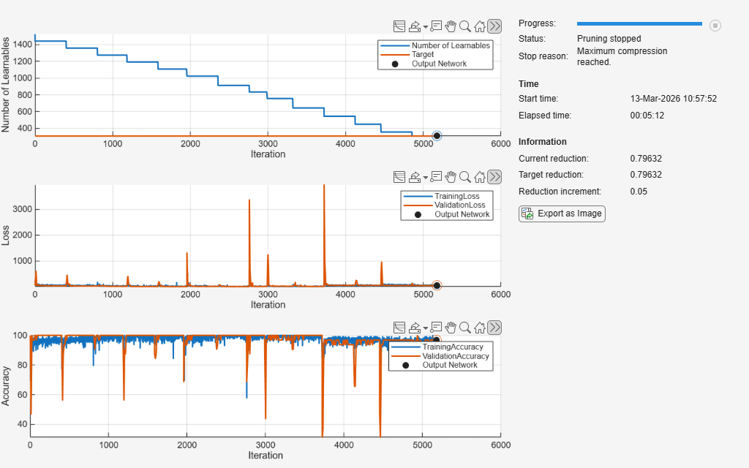This screenshot has width=749, height=468.
Task: Click 'Pruning stopped' status text
Action: click(x=609, y=39)
